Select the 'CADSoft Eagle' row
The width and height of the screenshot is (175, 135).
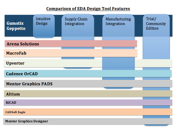[x=88, y=112]
